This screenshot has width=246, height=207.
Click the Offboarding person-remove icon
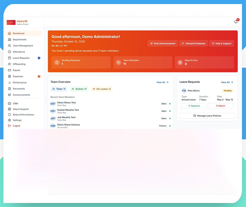click(9, 64)
